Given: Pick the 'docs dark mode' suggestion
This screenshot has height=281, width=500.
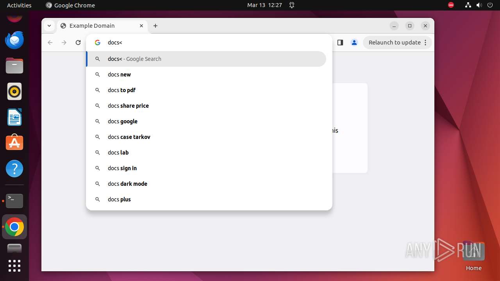Looking at the screenshot, I should point(206,184).
